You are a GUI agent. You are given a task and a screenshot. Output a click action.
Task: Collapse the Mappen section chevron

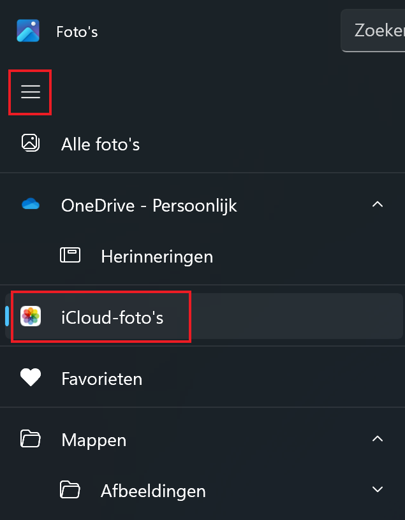pyautogui.click(x=378, y=439)
